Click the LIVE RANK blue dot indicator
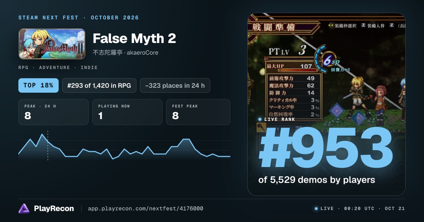The width and height of the screenshot is (424, 222). point(260,119)
